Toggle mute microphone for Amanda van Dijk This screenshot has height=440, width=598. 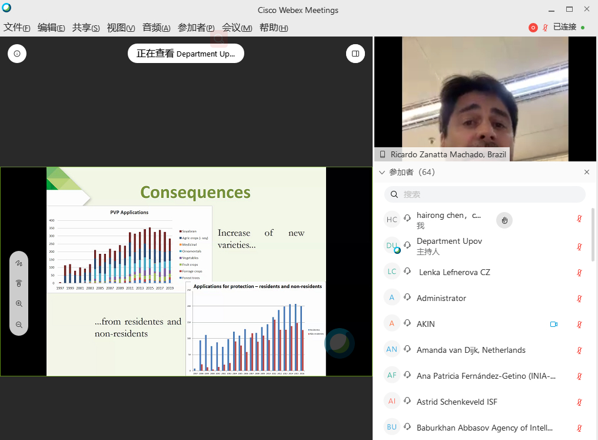click(x=579, y=350)
